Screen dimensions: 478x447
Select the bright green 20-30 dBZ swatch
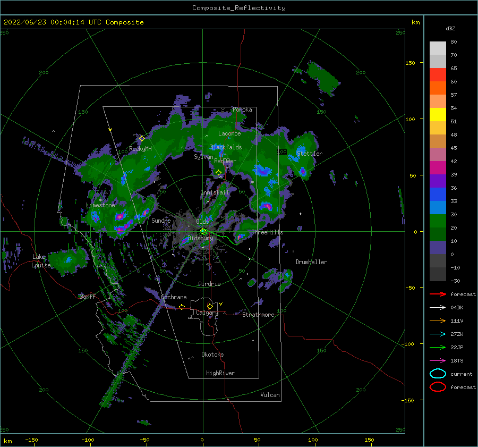click(x=438, y=221)
